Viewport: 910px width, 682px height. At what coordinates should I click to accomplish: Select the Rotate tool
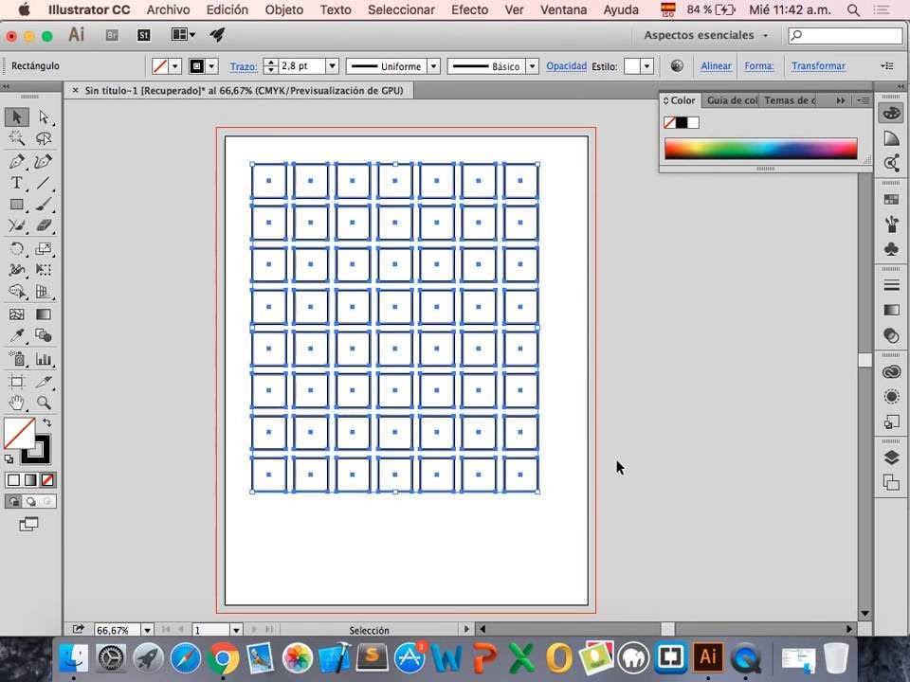point(16,249)
